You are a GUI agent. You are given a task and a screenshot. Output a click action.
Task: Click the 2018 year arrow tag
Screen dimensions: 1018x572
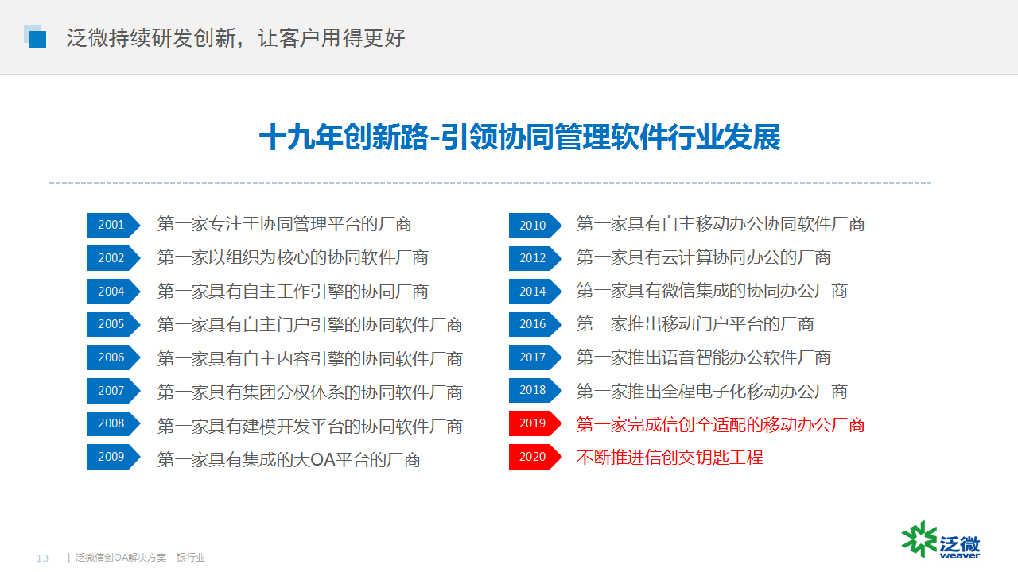point(535,390)
